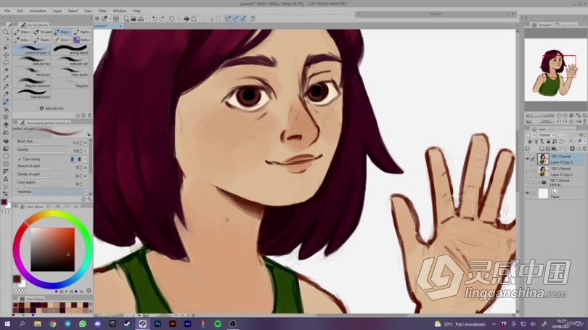Hide the Paper layer

point(528,193)
